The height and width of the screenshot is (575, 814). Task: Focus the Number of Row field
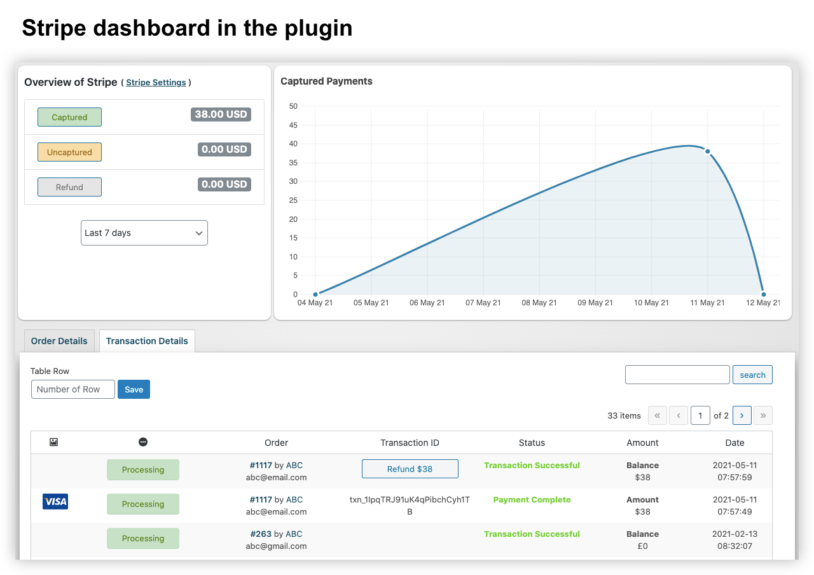[73, 389]
